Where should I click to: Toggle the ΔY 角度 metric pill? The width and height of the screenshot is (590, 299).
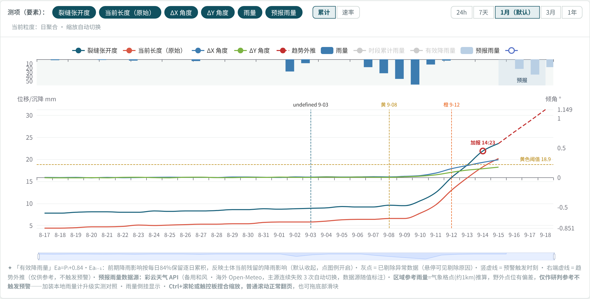tap(218, 13)
